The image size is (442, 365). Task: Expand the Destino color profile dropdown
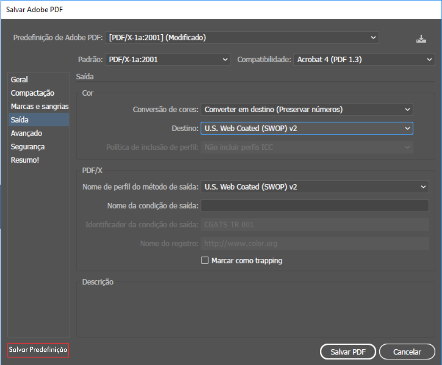click(307, 129)
